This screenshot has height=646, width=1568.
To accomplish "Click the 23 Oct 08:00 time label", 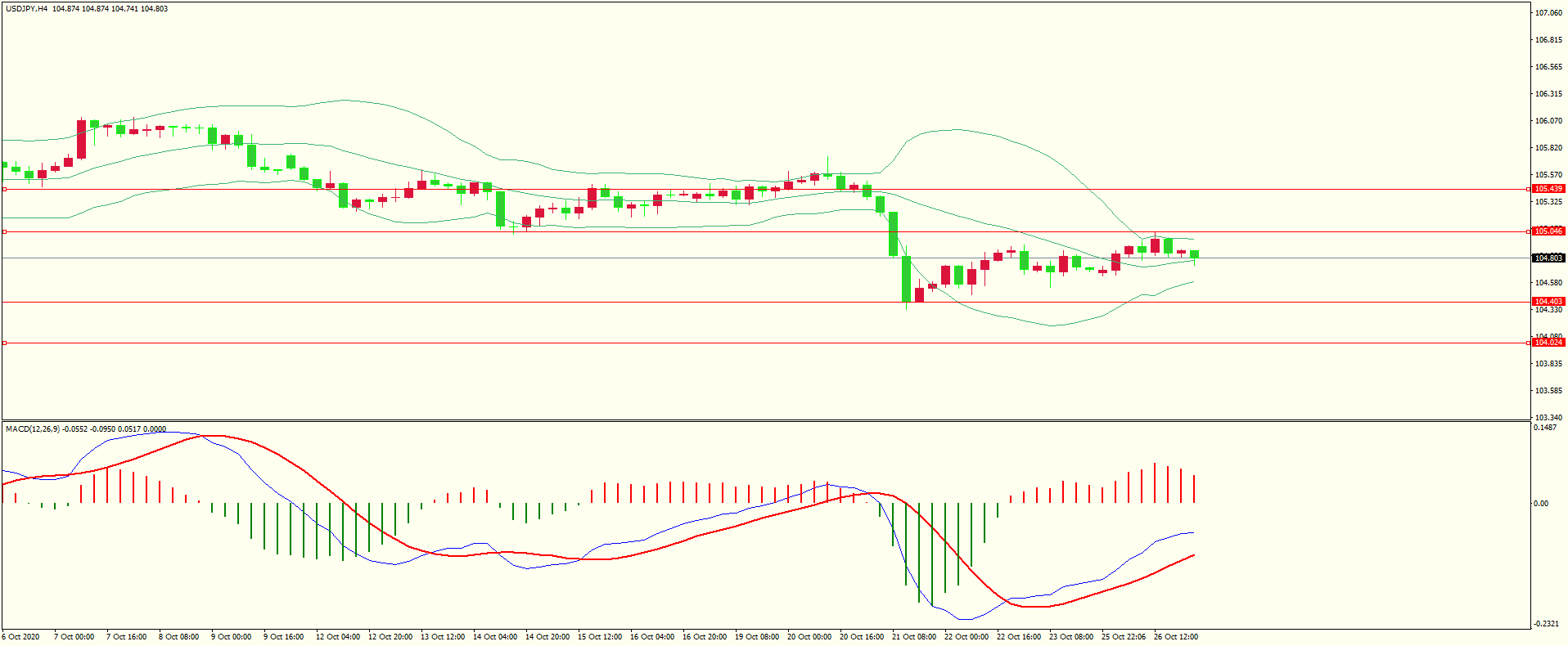I will (1071, 637).
